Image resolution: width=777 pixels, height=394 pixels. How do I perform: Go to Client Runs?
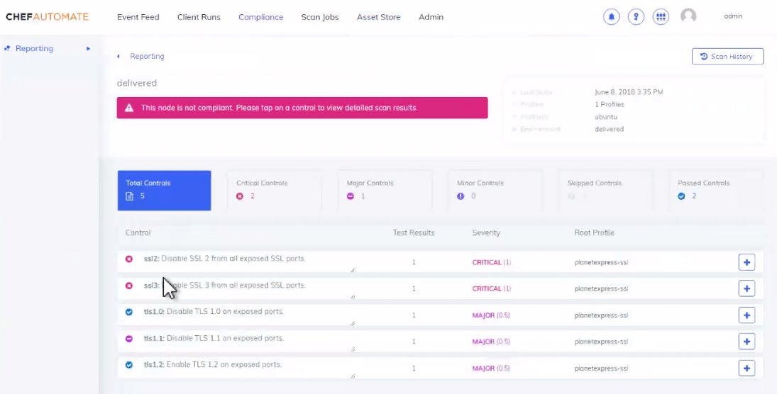[199, 17]
